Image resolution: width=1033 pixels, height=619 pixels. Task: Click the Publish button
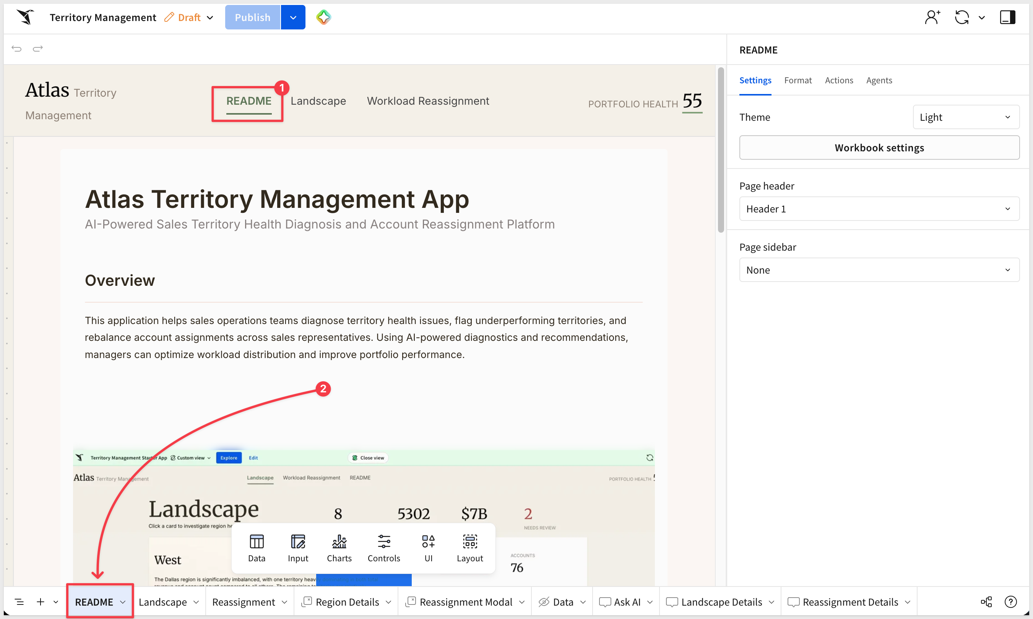click(252, 18)
